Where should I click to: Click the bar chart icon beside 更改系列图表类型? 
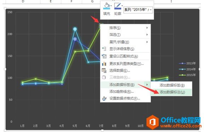pos(104,64)
